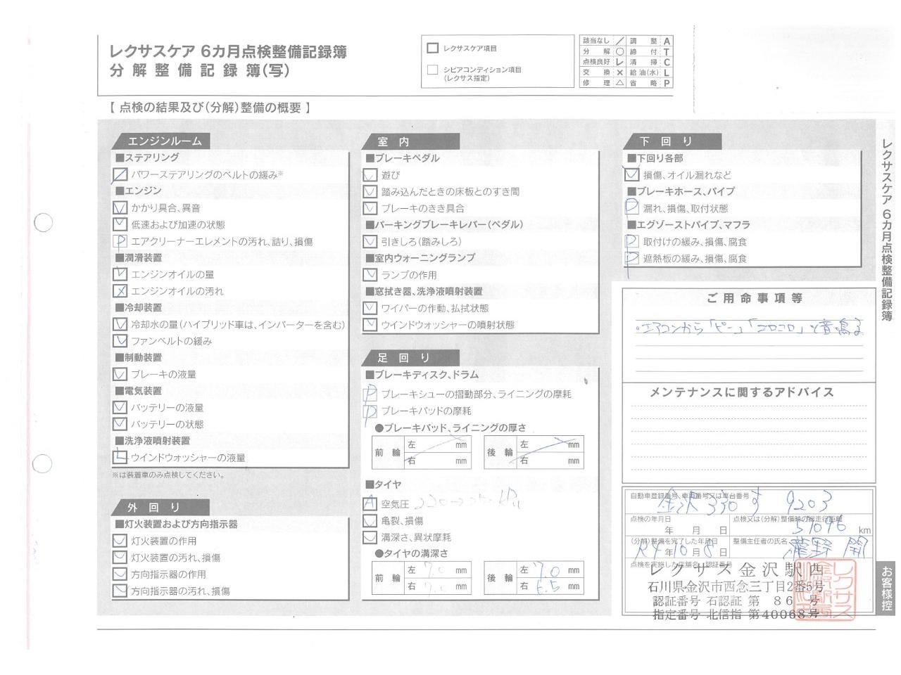The image size is (901, 675).
Task: Click the front-left tire groove depth field
Action: coord(437,570)
